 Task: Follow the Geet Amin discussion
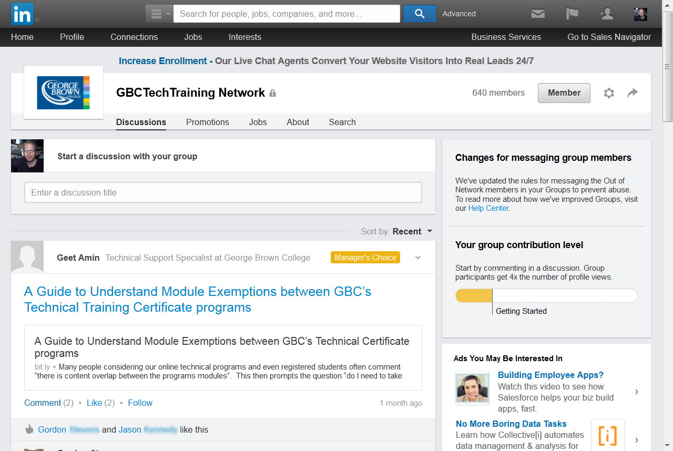coord(140,403)
